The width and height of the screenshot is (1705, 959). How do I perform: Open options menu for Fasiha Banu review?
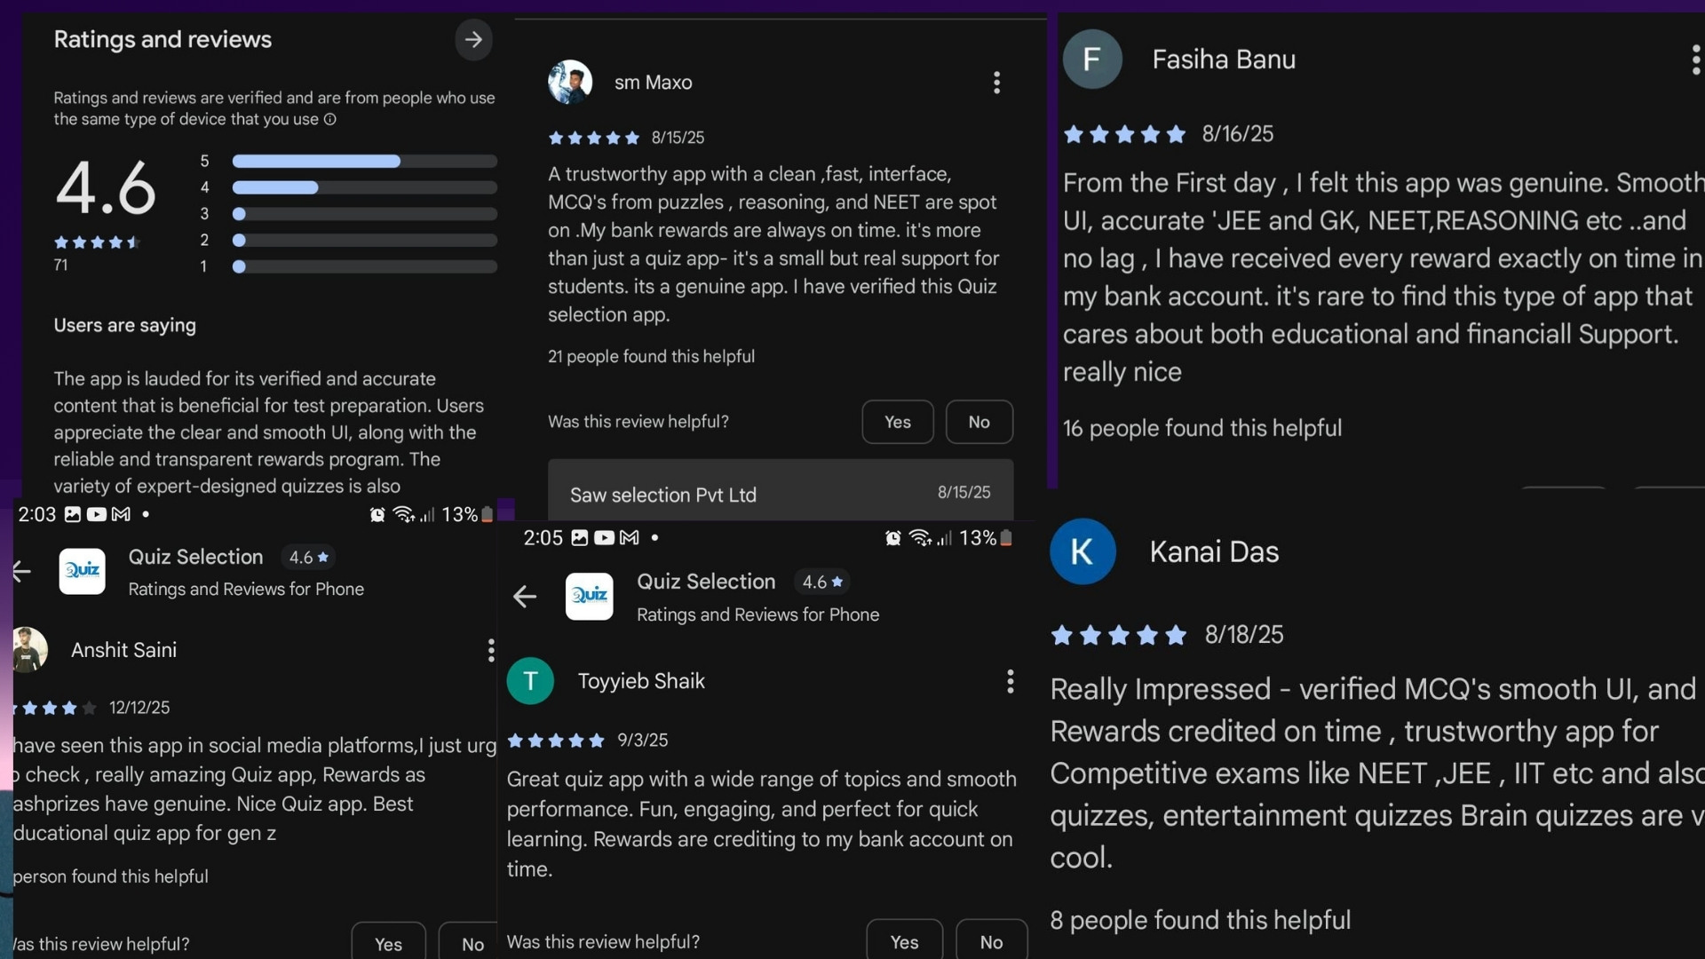click(1694, 60)
